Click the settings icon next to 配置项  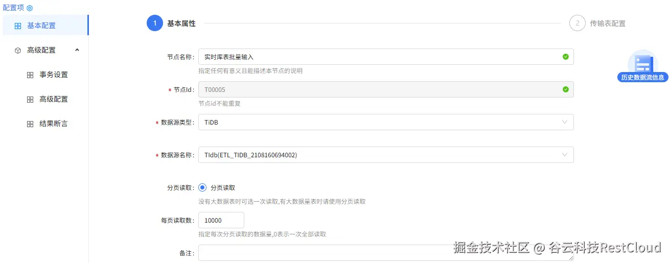point(30,8)
